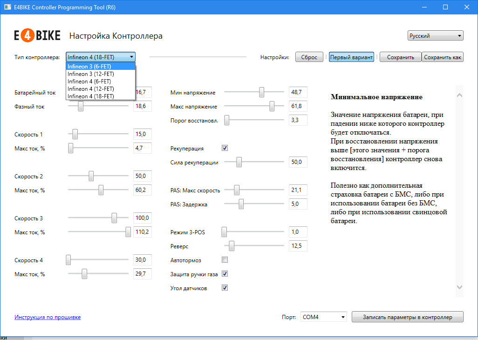The height and width of the screenshot is (340, 478).
Task: Click the Минимальное напряжение help heading
Action: coord(376,97)
